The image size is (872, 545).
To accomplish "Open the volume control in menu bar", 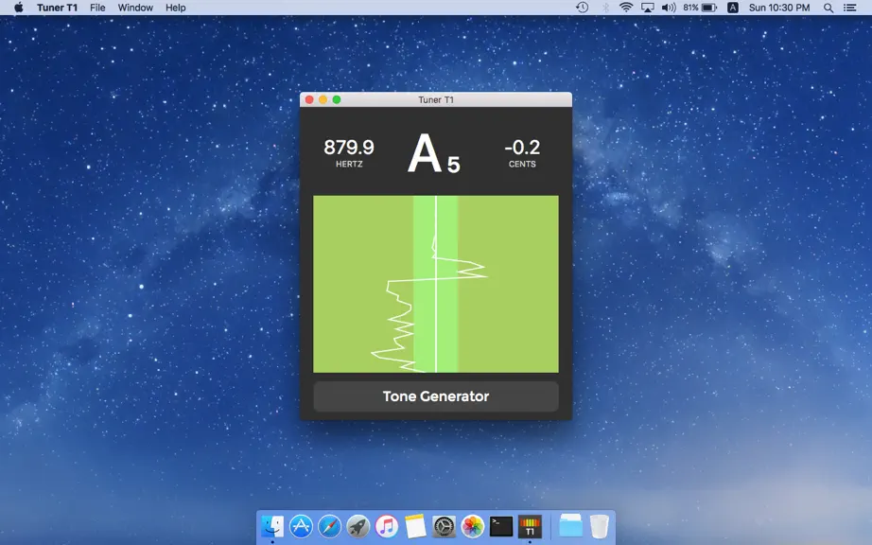I will [669, 8].
